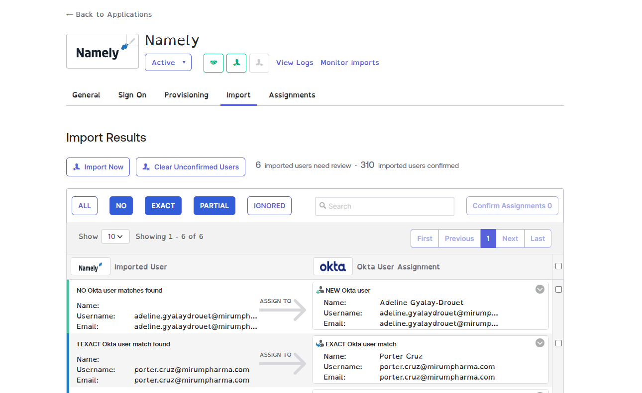Click the back arrow to Applications
This screenshot has height=393, width=642.
coord(70,14)
